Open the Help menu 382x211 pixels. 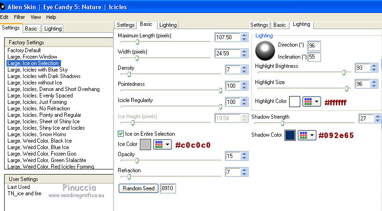coord(51,17)
